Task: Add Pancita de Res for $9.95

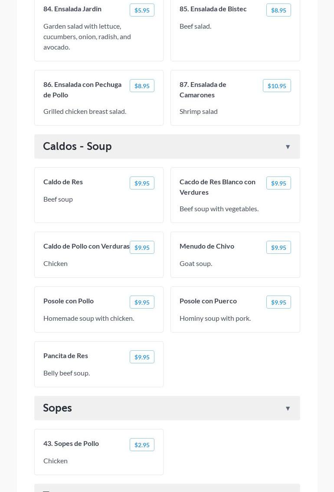Action: [142, 357]
